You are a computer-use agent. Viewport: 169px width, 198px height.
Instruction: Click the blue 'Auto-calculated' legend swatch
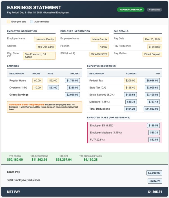pyautogui.click(x=32, y=22)
